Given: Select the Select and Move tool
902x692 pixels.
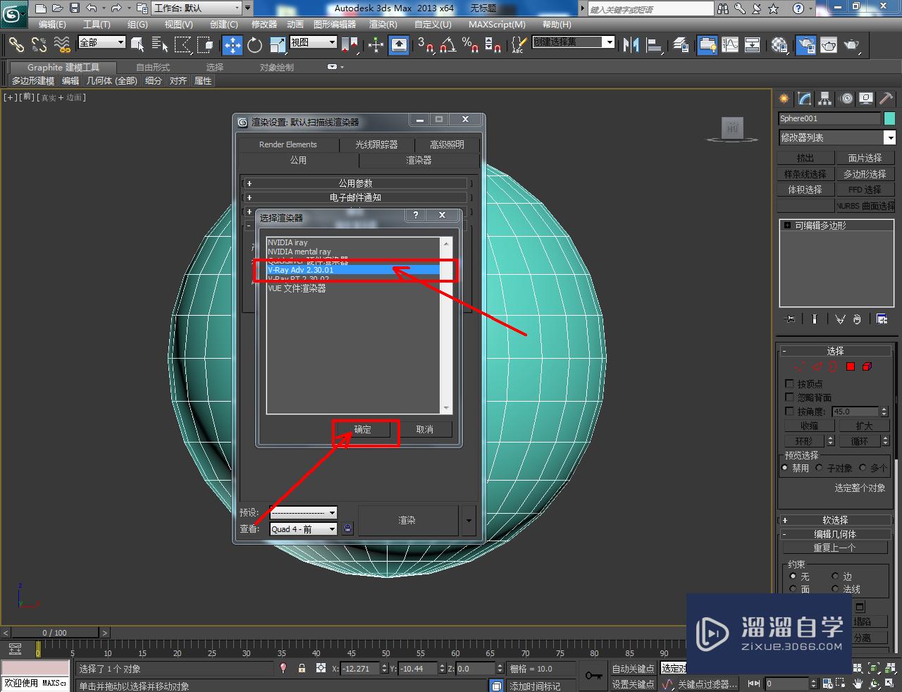Looking at the screenshot, I should [232, 45].
